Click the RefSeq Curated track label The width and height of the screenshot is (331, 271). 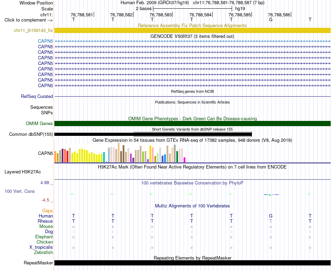tap(37, 96)
